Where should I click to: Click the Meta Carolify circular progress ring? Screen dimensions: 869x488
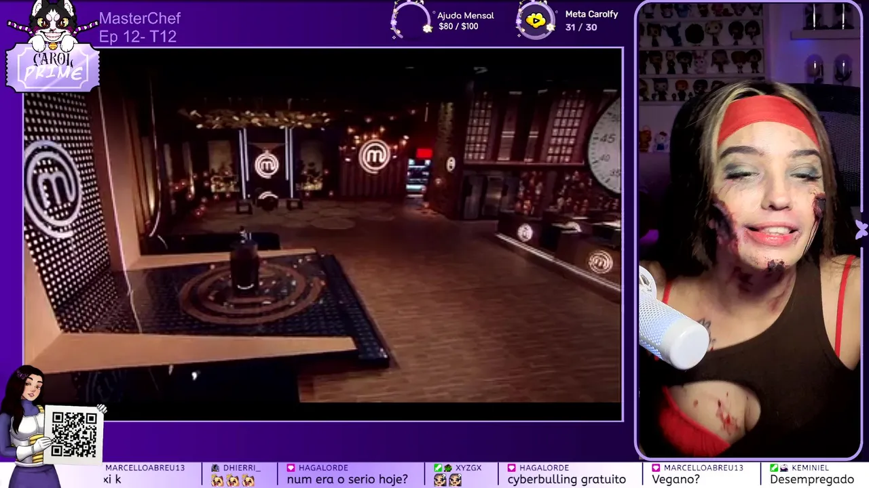(x=536, y=20)
